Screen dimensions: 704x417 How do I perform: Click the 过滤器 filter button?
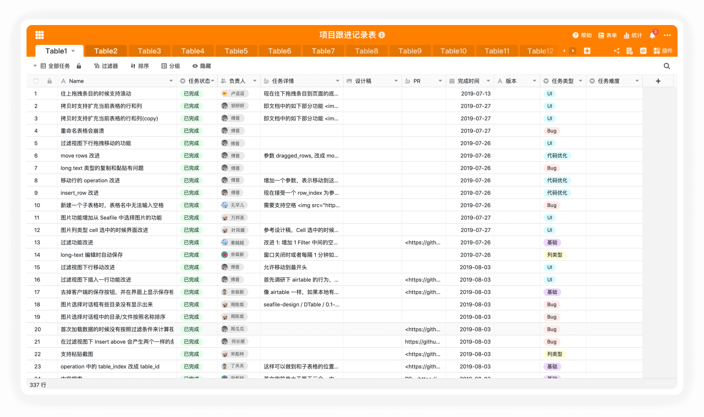click(x=106, y=66)
